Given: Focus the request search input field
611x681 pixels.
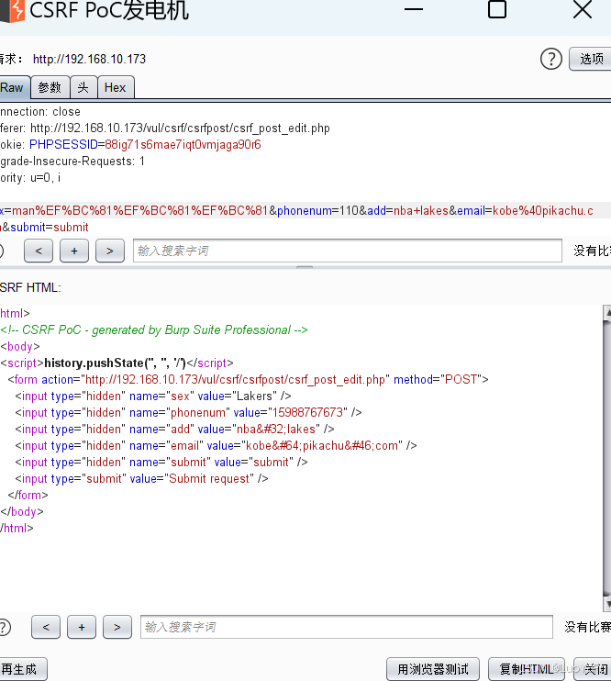Looking at the screenshot, I should tap(348, 251).
